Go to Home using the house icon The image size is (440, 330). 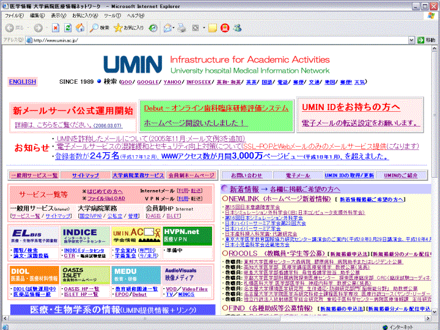coord(79,28)
